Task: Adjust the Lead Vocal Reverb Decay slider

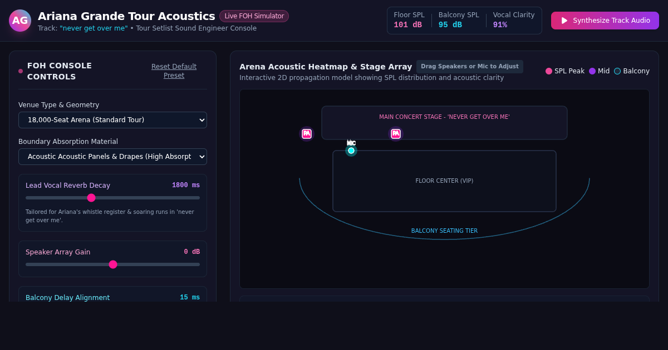Action: [112, 198]
